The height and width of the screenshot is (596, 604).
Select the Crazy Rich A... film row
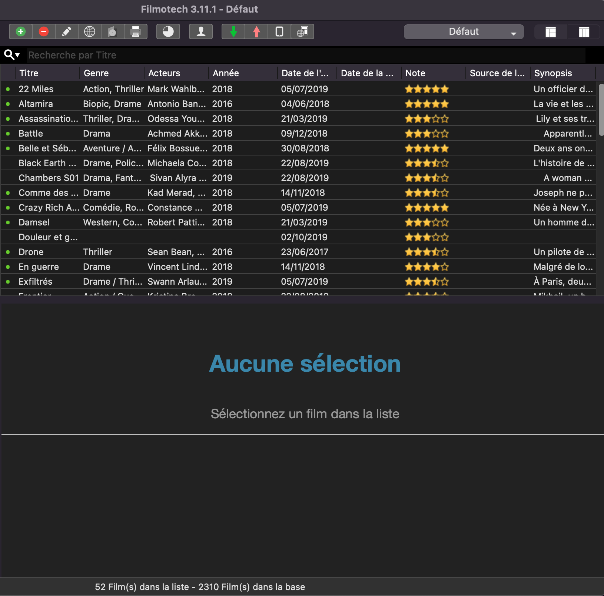pos(49,208)
